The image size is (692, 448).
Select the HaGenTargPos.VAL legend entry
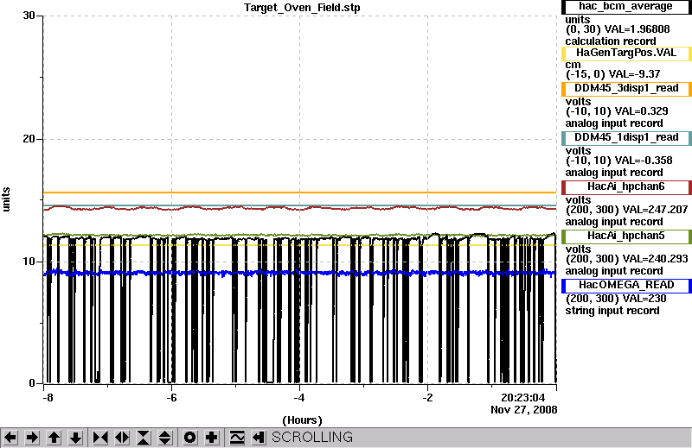pyautogui.click(x=625, y=54)
